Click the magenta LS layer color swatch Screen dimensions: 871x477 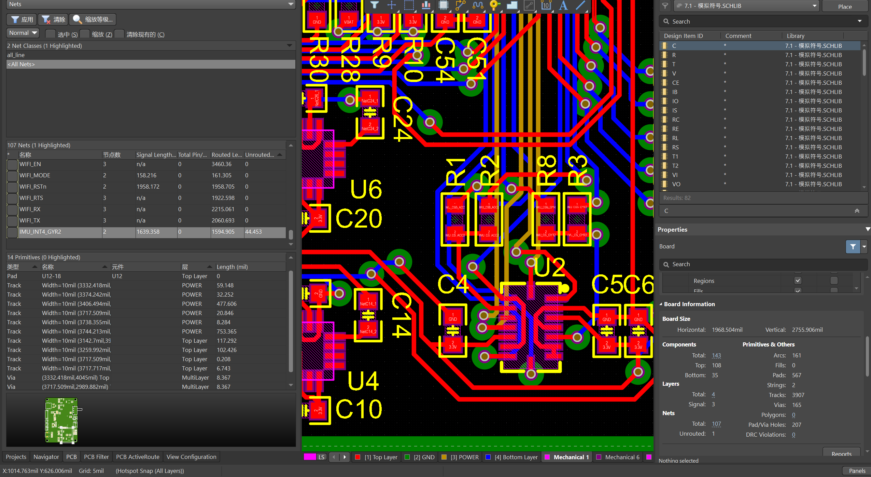[x=310, y=457]
